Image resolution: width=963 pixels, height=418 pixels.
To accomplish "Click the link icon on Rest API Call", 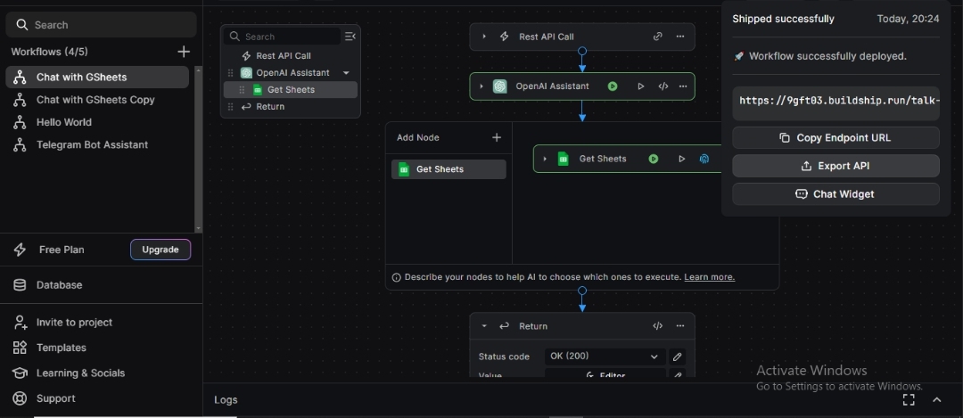I will 657,37.
